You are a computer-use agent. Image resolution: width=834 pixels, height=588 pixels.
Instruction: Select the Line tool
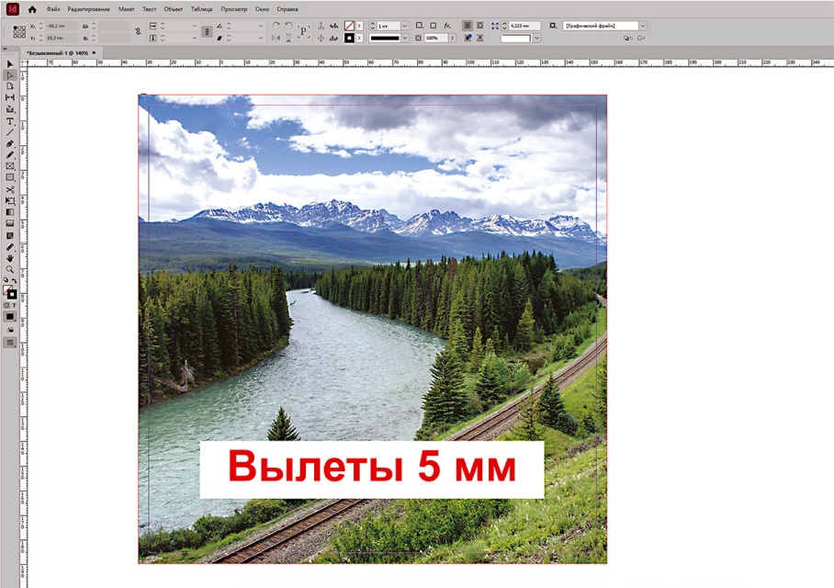tap(10, 132)
